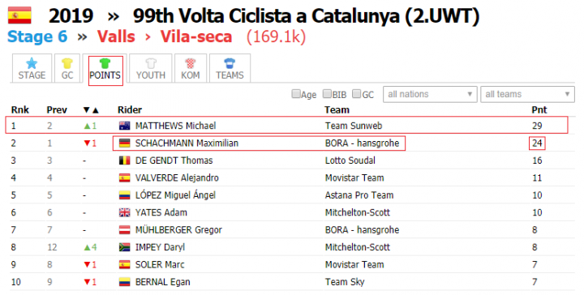Open rider SCHACHMANN Maximilian's page
Viewport: 584px width, 295px height.
[x=187, y=143]
